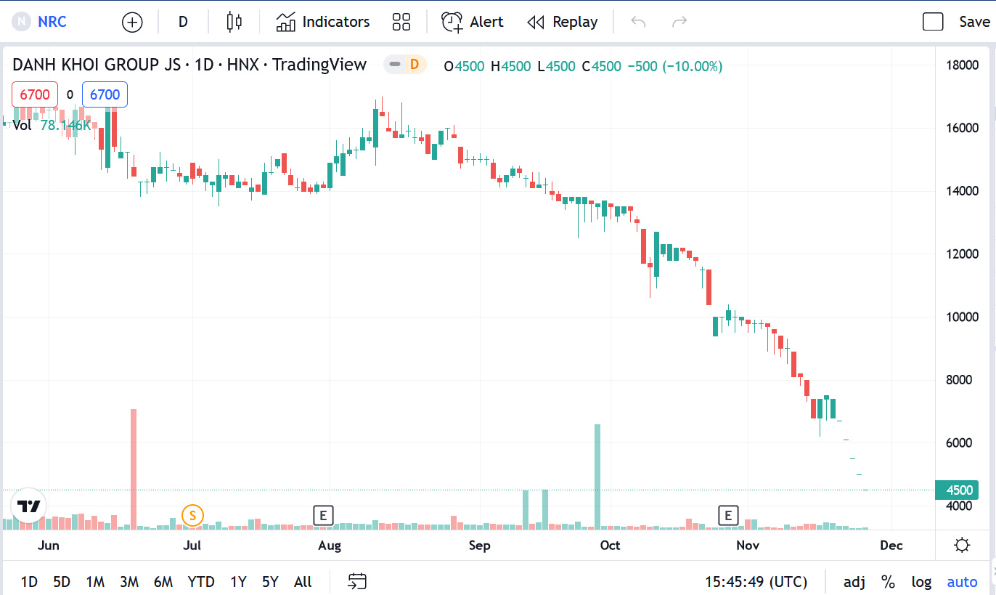Click the L4500 low value in legend
This screenshot has height=595, width=996.
pyautogui.click(x=555, y=66)
